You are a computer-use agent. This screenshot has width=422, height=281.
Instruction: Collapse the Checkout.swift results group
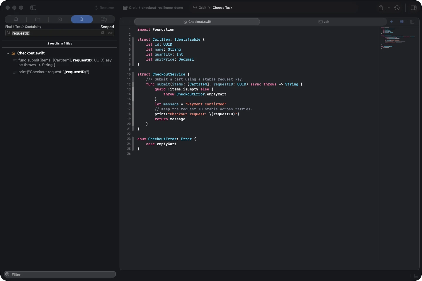(x=8, y=53)
